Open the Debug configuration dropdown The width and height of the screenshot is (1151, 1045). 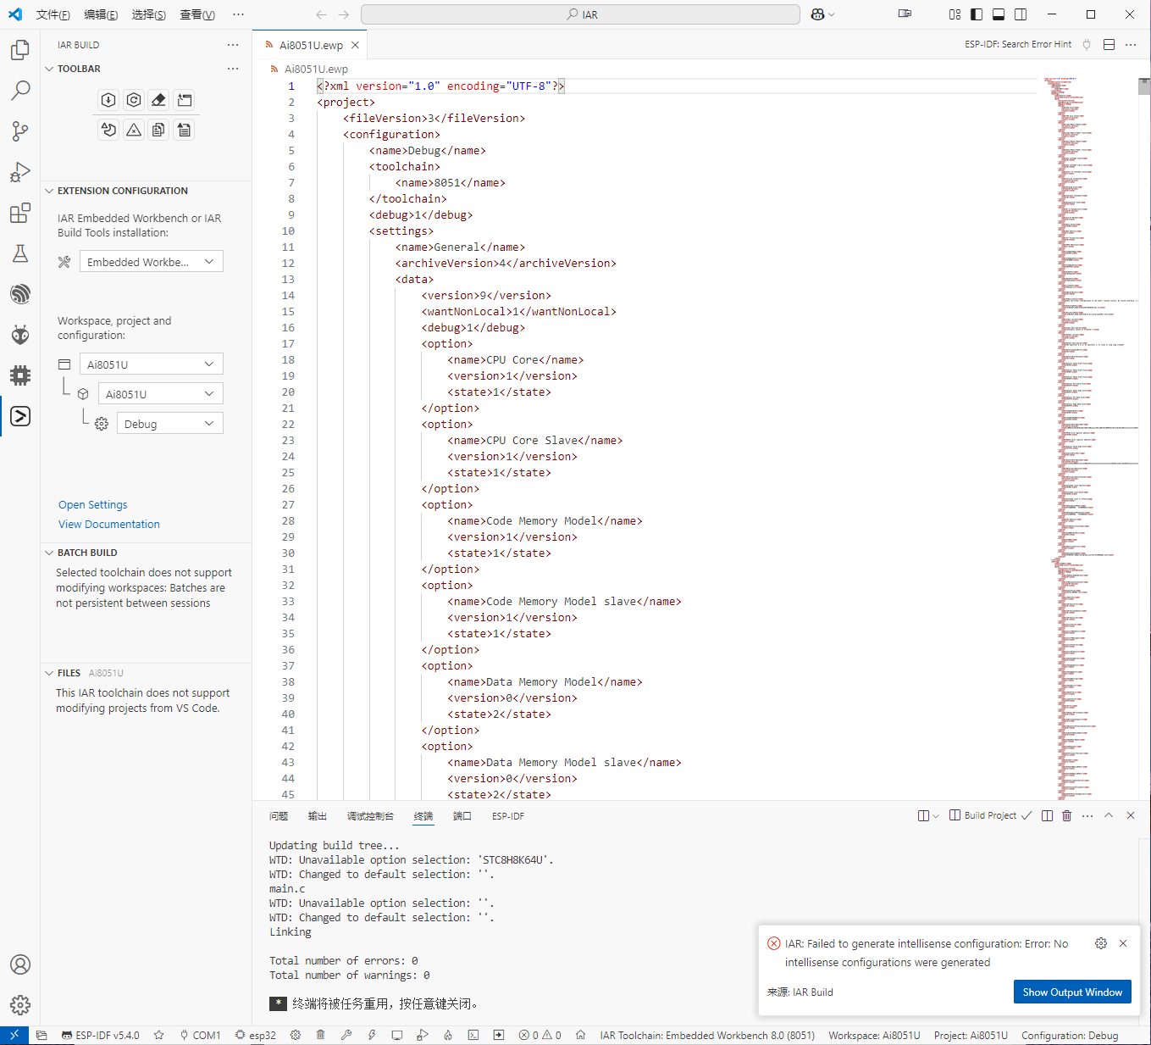tap(170, 424)
